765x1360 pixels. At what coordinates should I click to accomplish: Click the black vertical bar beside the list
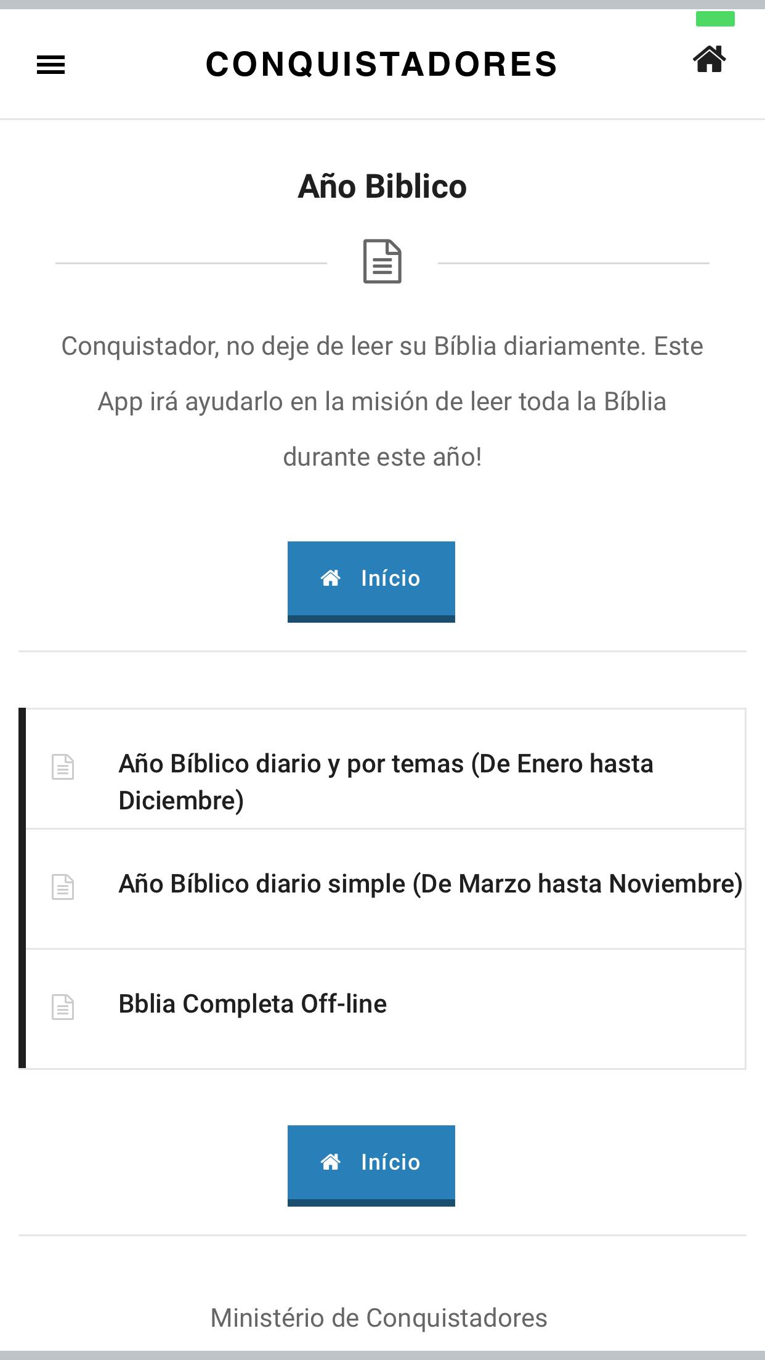pyautogui.click(x=22, y=888)
